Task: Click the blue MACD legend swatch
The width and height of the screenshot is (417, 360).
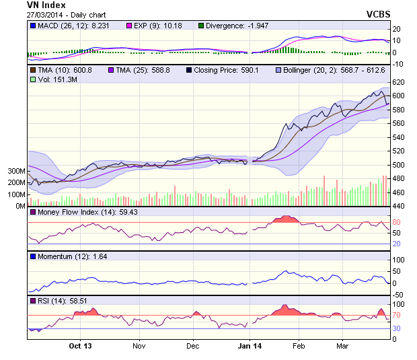Action: pyautogui.click(x=33, y=26)
